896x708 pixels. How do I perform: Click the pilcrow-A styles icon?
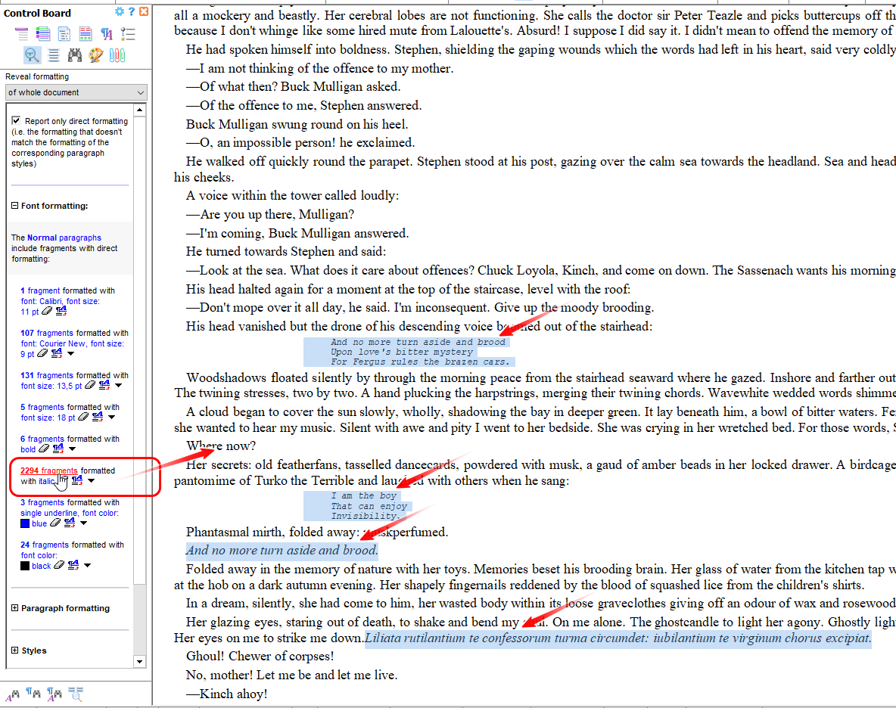click(x=107, y=34)
